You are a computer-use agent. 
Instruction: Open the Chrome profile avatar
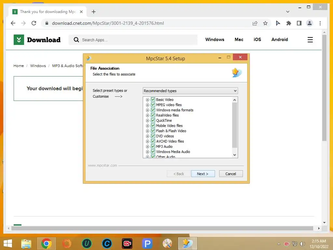[x=310, y=23]
